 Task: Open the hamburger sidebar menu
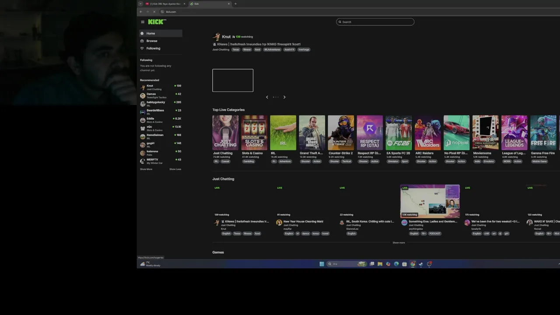143,22
